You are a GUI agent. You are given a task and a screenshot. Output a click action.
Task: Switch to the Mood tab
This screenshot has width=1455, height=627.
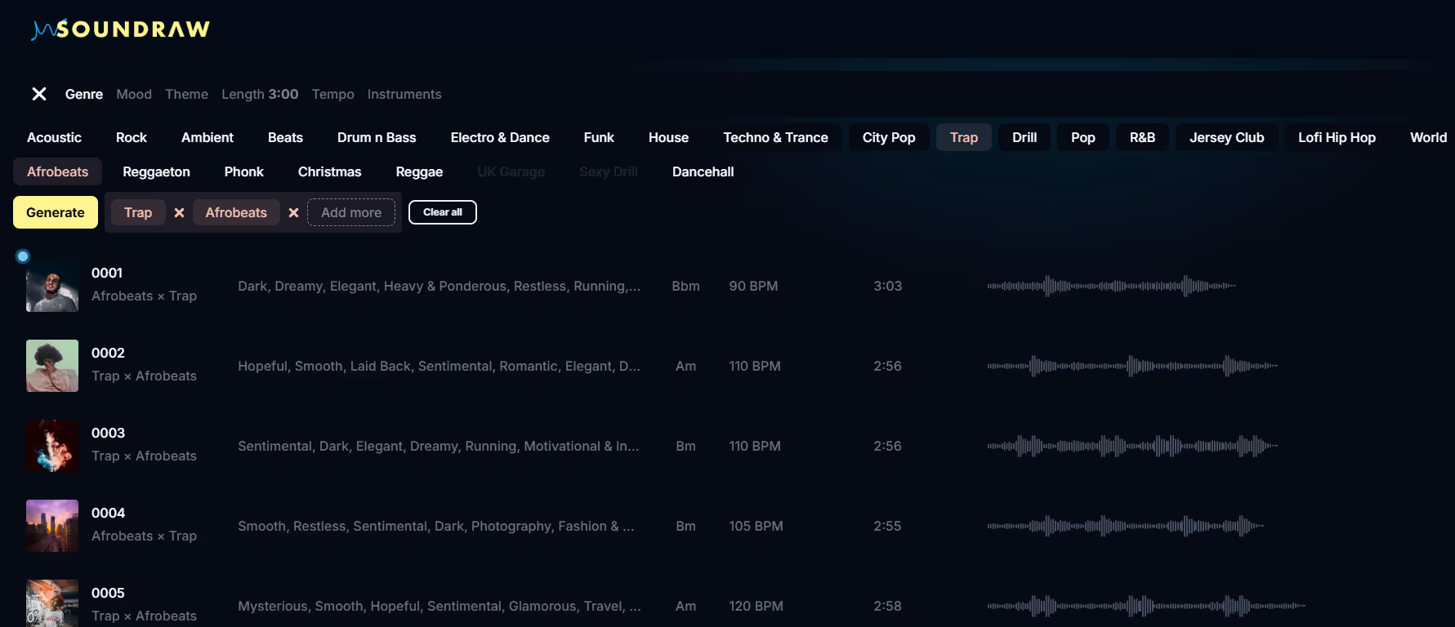[x=134, y=94]
